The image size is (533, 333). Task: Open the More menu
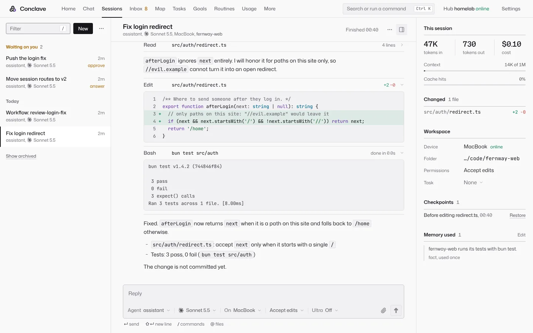pos(270,9)
